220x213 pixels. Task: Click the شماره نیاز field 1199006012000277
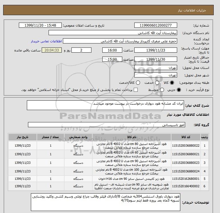(x=156, y=25)
